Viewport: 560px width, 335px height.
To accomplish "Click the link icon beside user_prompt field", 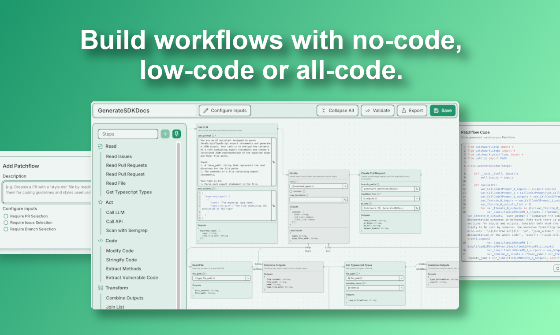I will (274, 162).
